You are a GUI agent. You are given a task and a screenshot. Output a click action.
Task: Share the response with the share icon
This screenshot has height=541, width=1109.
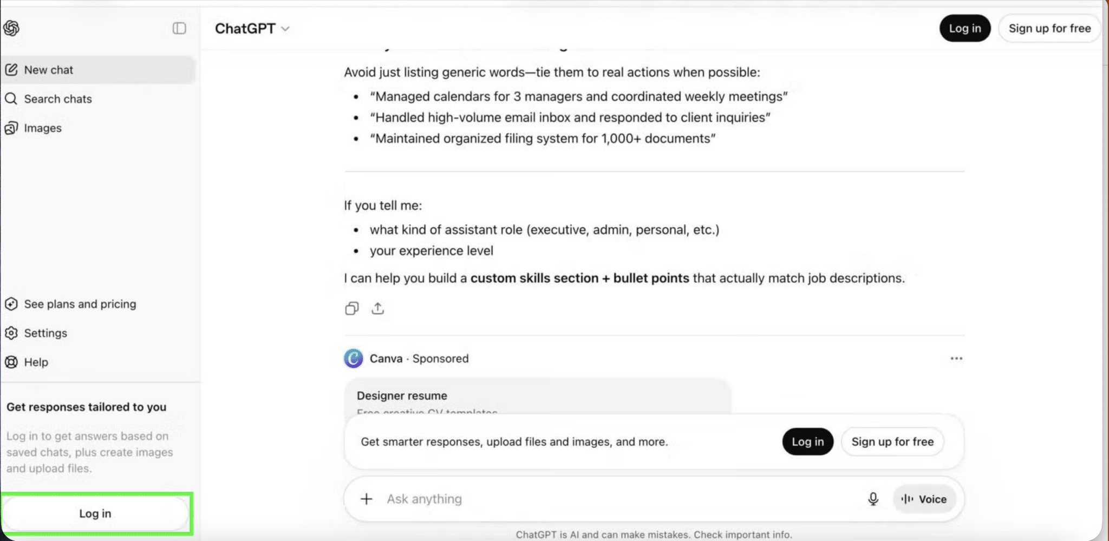[x=378, y=308]
